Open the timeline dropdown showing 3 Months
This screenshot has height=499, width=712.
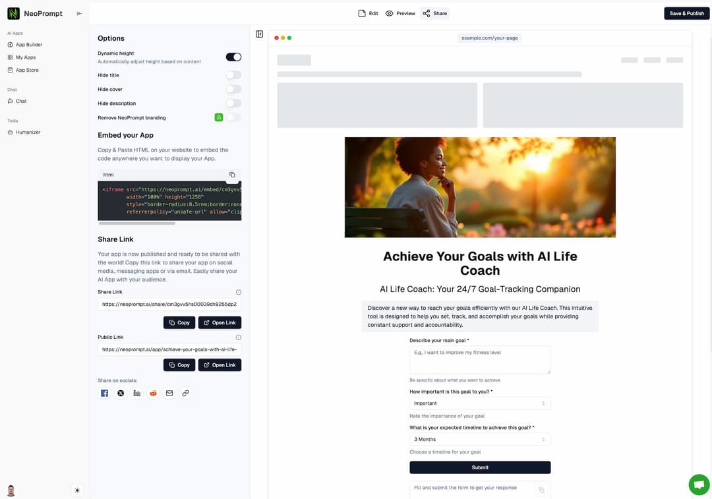[480, 440]
